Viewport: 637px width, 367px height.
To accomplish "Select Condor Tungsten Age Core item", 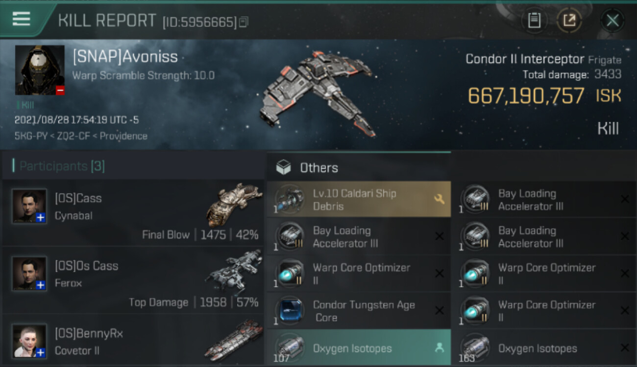I will (x=359, y=311).
